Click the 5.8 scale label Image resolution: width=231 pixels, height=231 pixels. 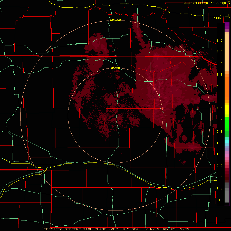tap(219, 86)
